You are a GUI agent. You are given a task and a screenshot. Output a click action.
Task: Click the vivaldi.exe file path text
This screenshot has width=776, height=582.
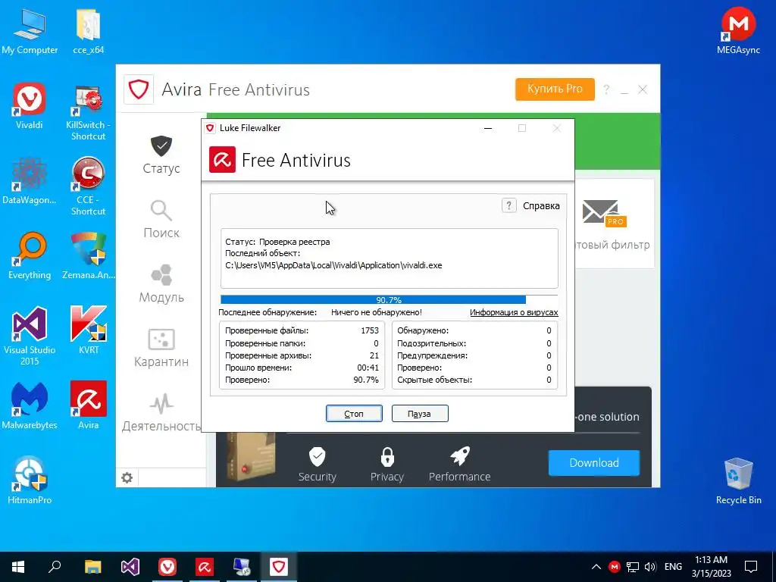[333, 265]
